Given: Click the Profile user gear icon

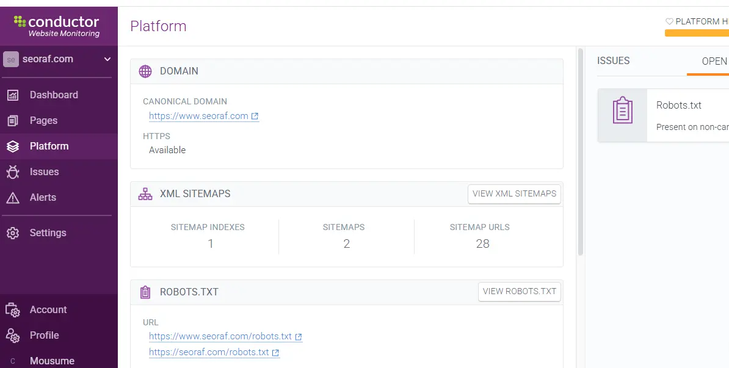Looking at the screenshot, I should (x=13, y=336).
